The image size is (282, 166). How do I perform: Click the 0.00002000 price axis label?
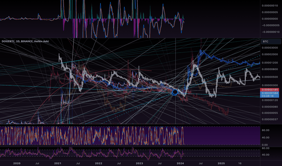pyautogui.click(x=270, y=54)
